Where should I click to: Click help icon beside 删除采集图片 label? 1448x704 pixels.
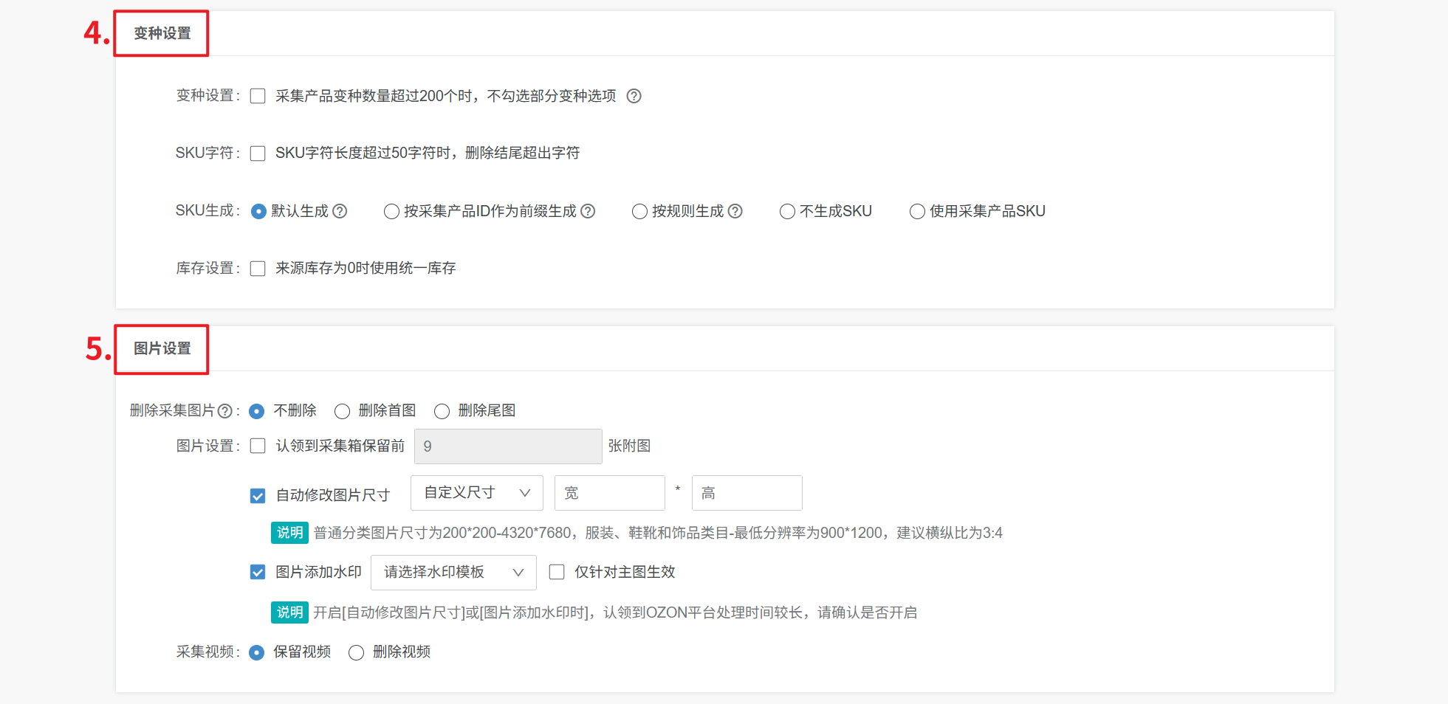point(225,411)
